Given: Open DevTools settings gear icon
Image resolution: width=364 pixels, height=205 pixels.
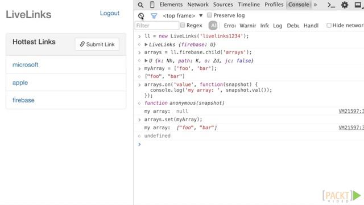Looking at the screenshot, I should (x=345, y=5).
